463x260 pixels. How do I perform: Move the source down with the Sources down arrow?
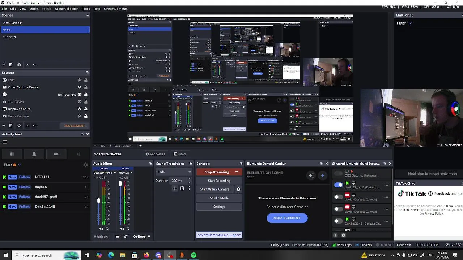click(34, 126)
